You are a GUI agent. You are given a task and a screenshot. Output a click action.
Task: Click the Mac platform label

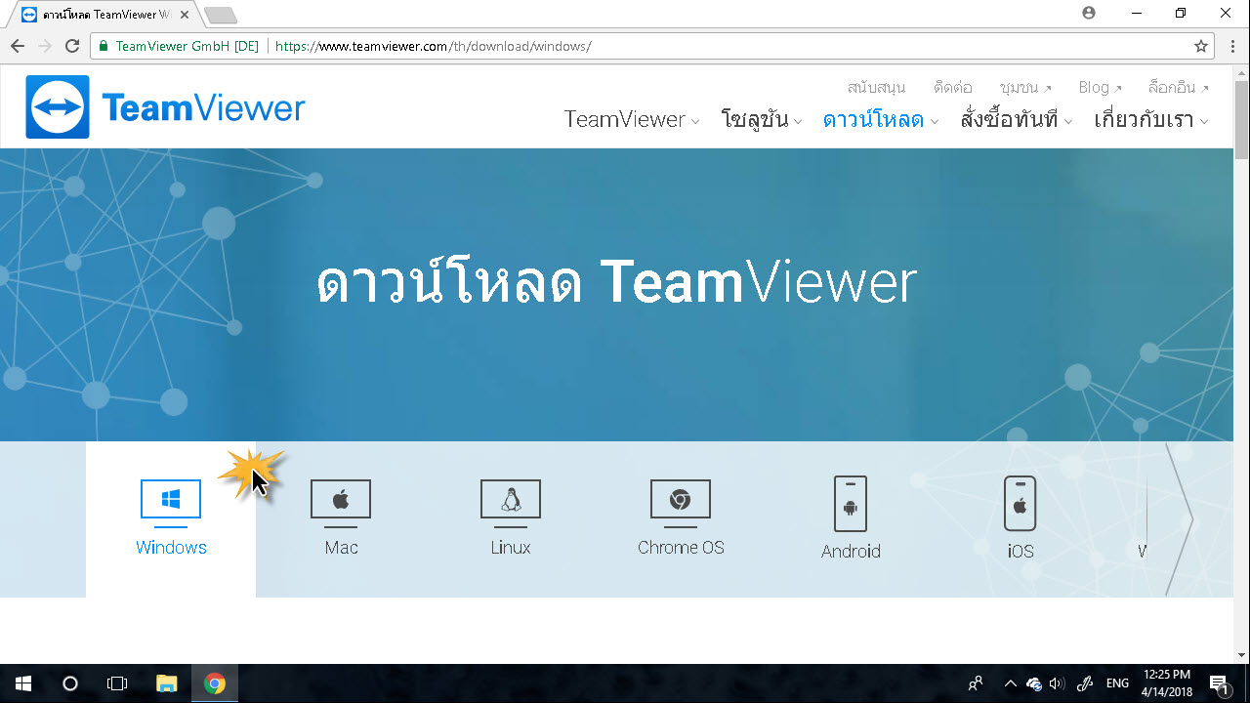click(341, 548)
